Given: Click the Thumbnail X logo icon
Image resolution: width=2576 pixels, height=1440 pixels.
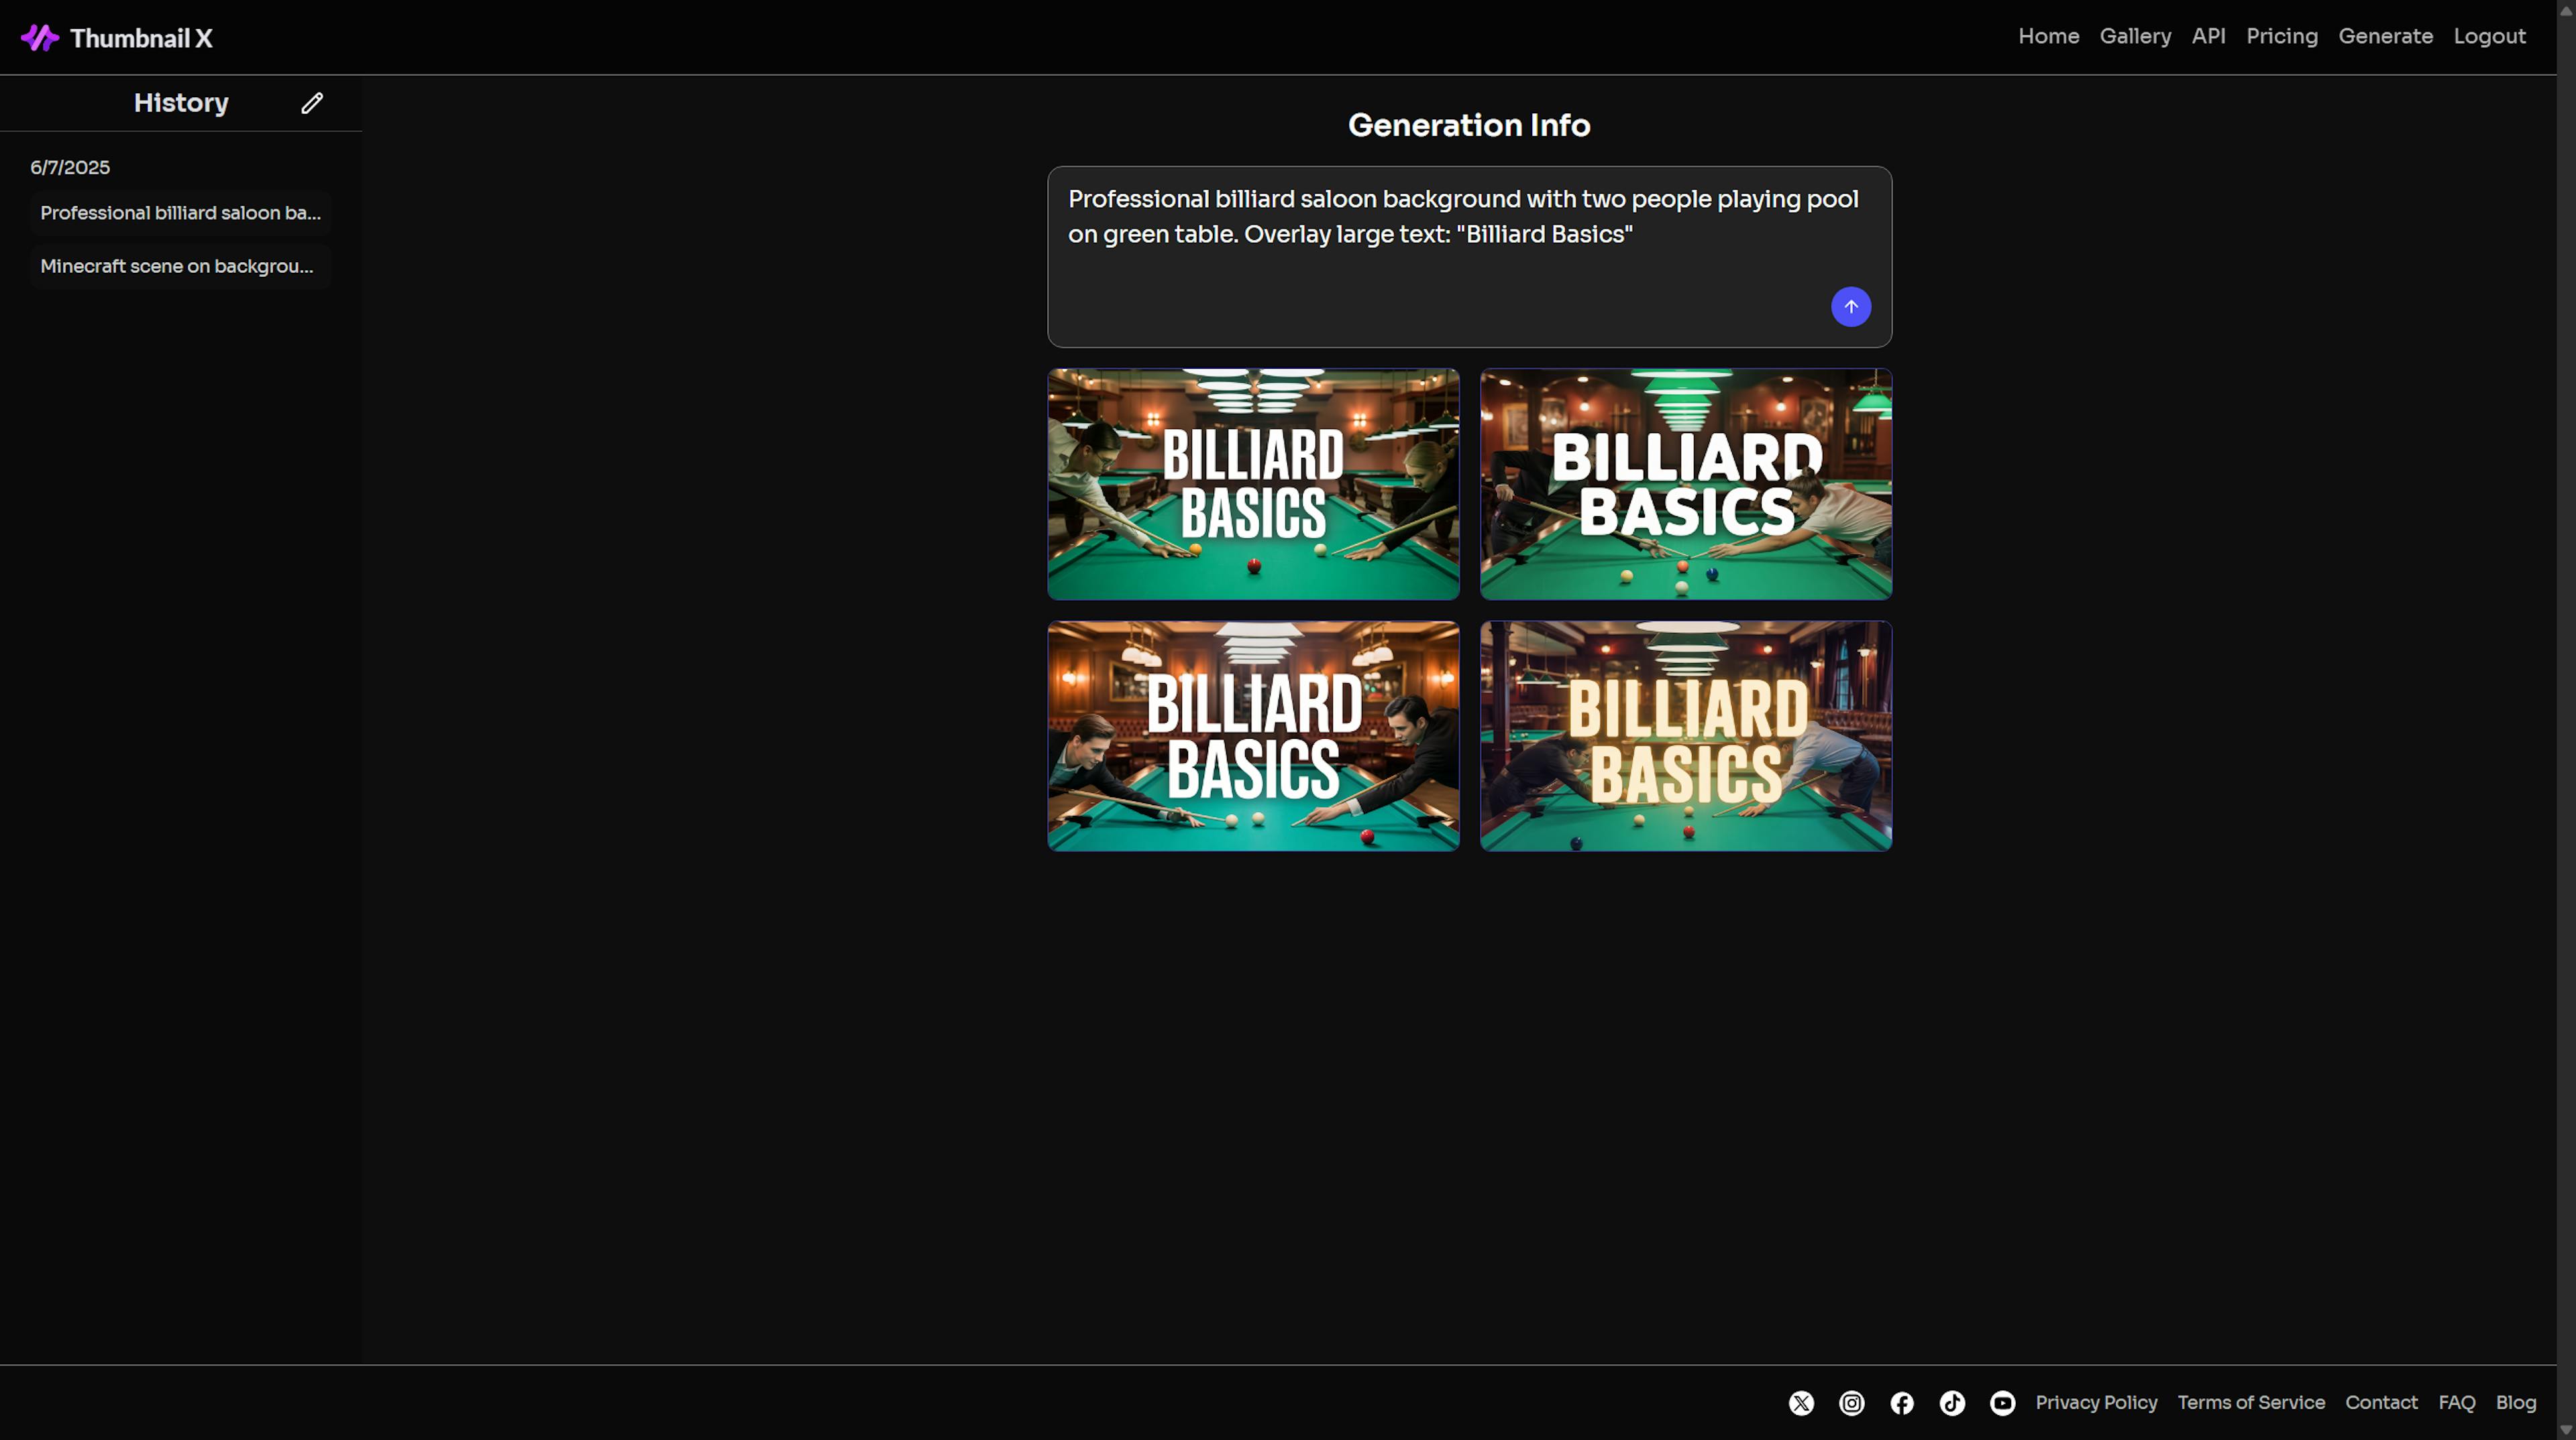Looking at the screenshot, I should pyautogui.click(x=40, y=38).
